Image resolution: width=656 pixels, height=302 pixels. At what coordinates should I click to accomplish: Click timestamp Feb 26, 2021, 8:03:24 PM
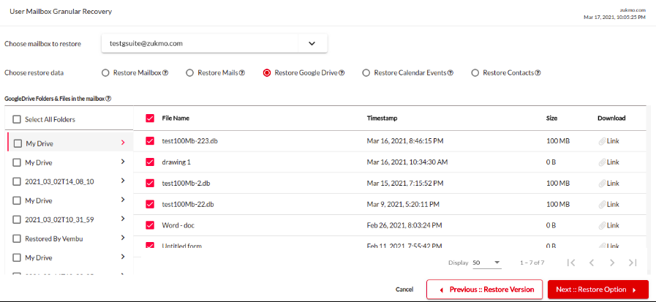coord(404,225)
